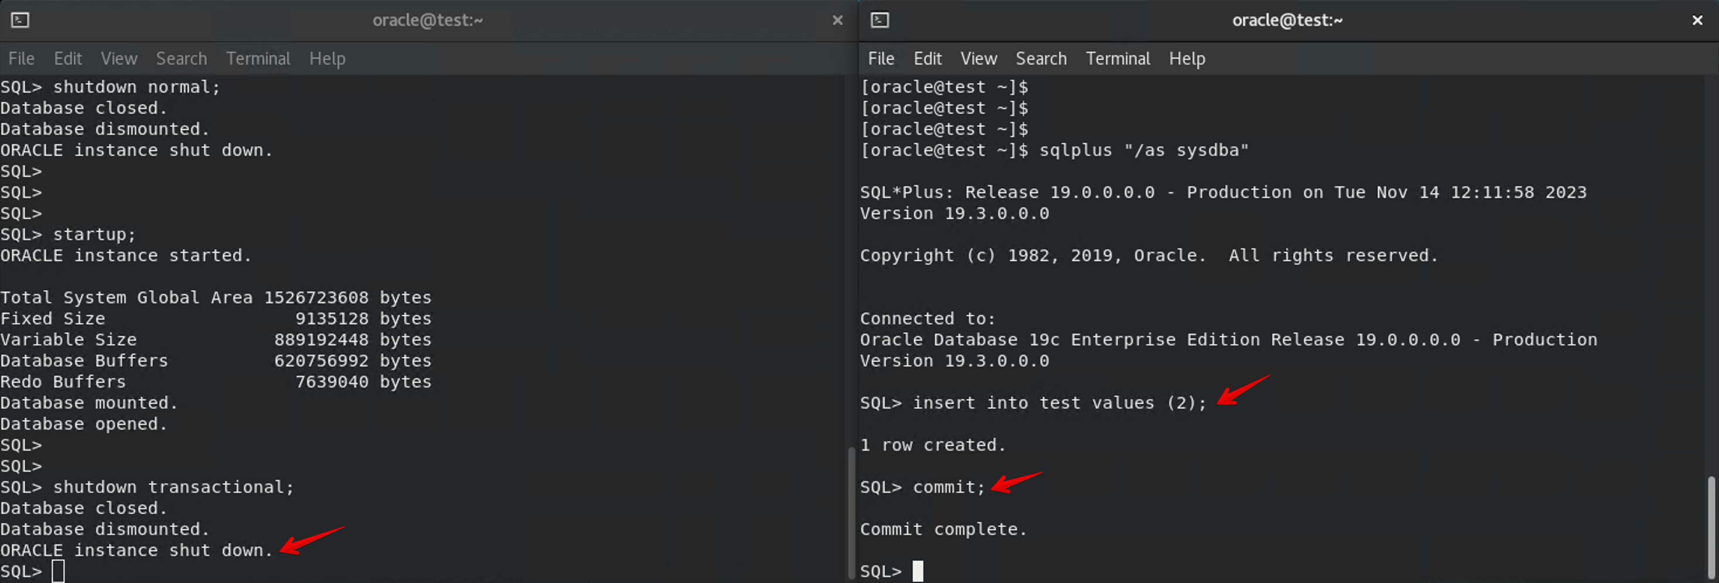Click the last 'ORACLE instance shut down.' line

[136, 550]
